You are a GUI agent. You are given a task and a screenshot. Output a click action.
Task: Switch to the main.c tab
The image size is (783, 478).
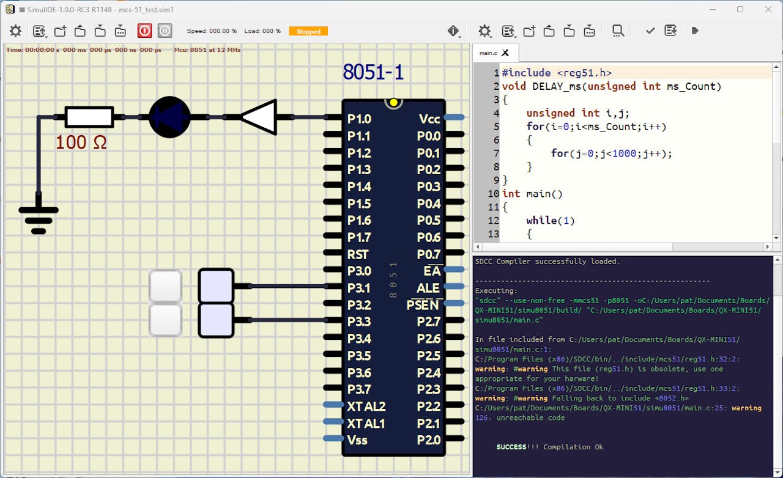(x=488, y=53)
